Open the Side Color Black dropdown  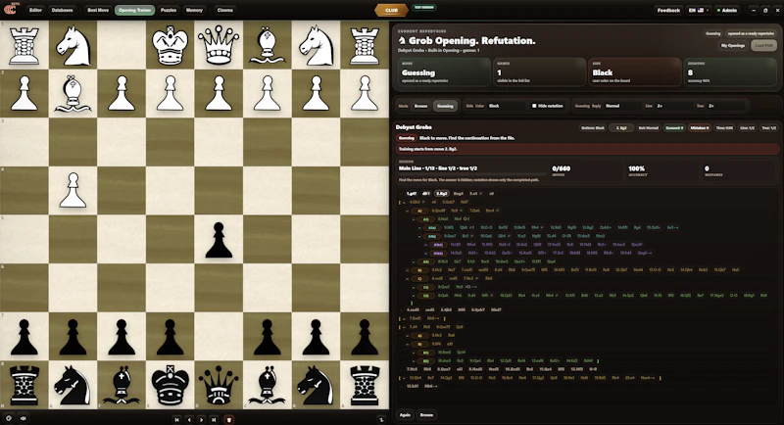click(x=506, y=106)
